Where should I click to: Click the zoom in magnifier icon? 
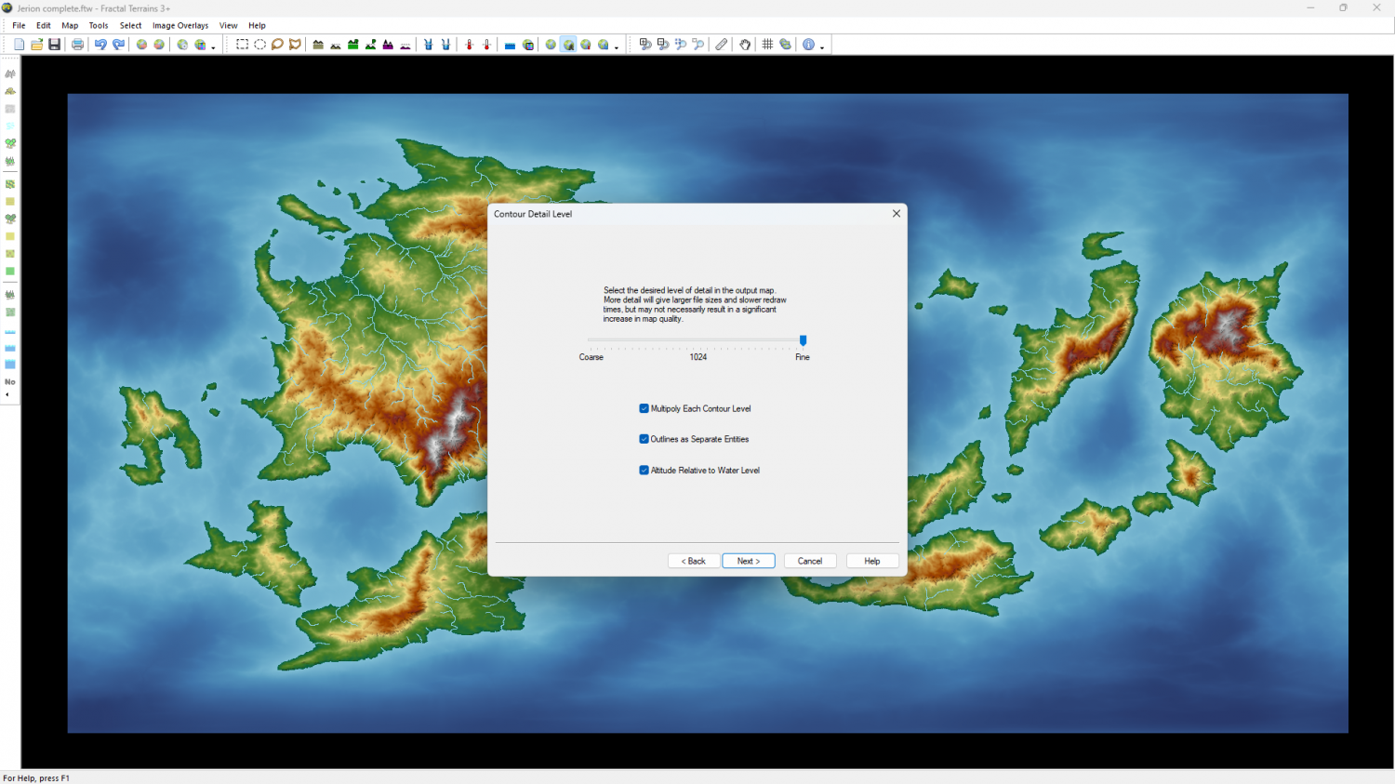coord(645,45)
